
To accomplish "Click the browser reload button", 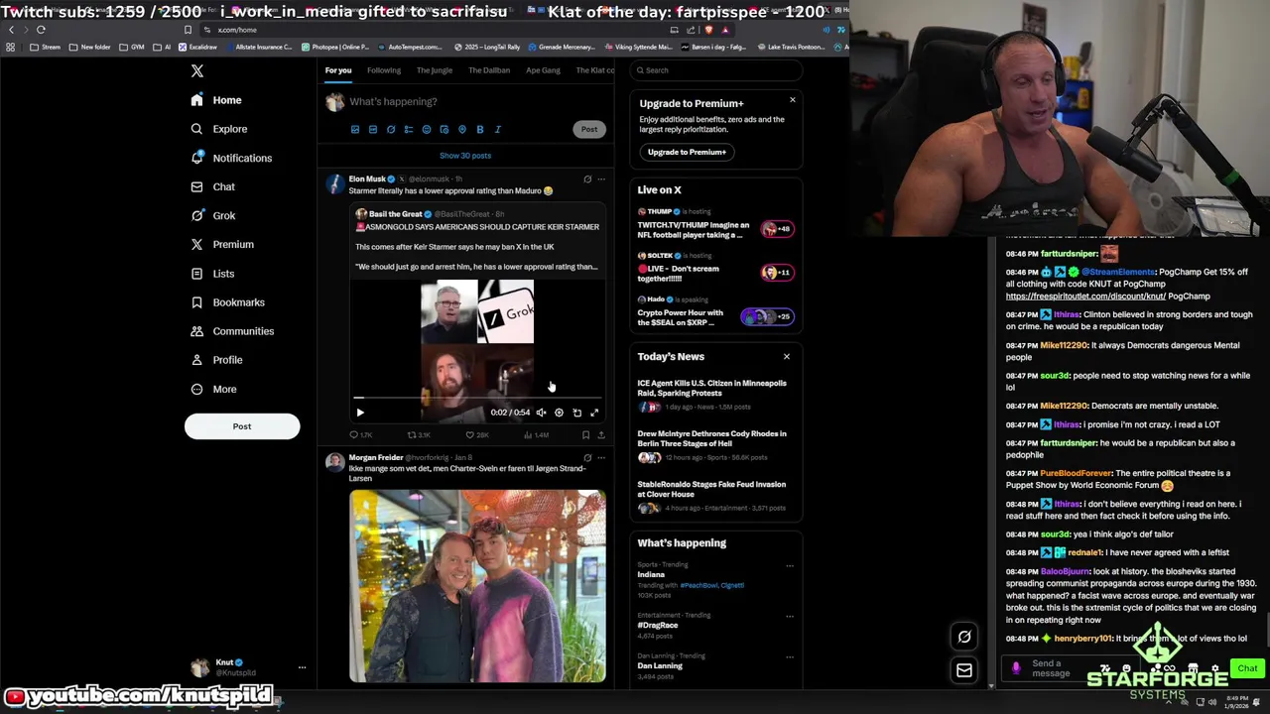I will [41, 30].
